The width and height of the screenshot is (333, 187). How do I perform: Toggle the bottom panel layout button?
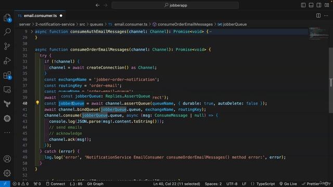click(311, 5)
